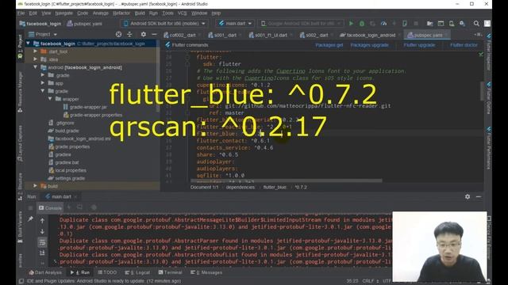Click the Profile app gauge icon
The image size is (508, 285).
pyautogui.click(x=383, y=24)
